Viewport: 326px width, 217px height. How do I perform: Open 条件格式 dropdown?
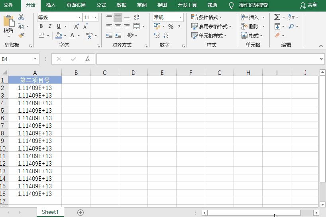pyautogui.click(x=206, y=17)
